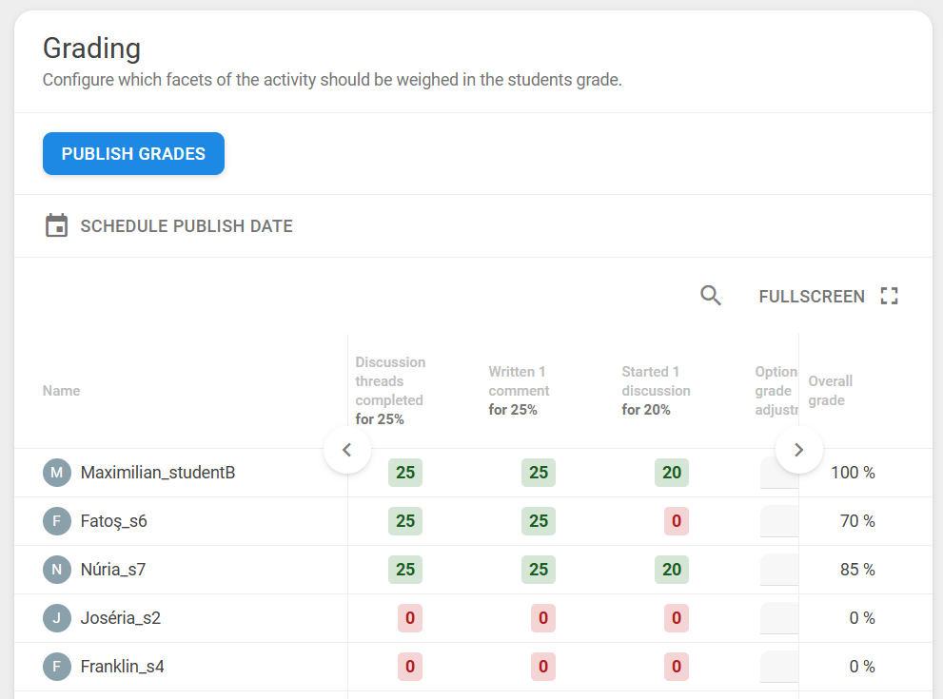This screenshot has width=943, height=699.
Task: Click the calendar icon for scheduling
Action: click(57, 226)
